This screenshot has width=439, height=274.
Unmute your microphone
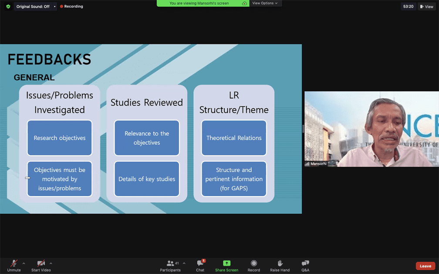tap(13, 265)
